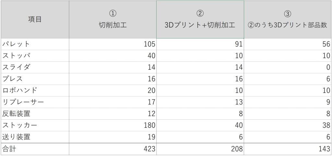Click the 合計 row label cell
Viewport: 332px width, 156px height.
pos(34,149)
